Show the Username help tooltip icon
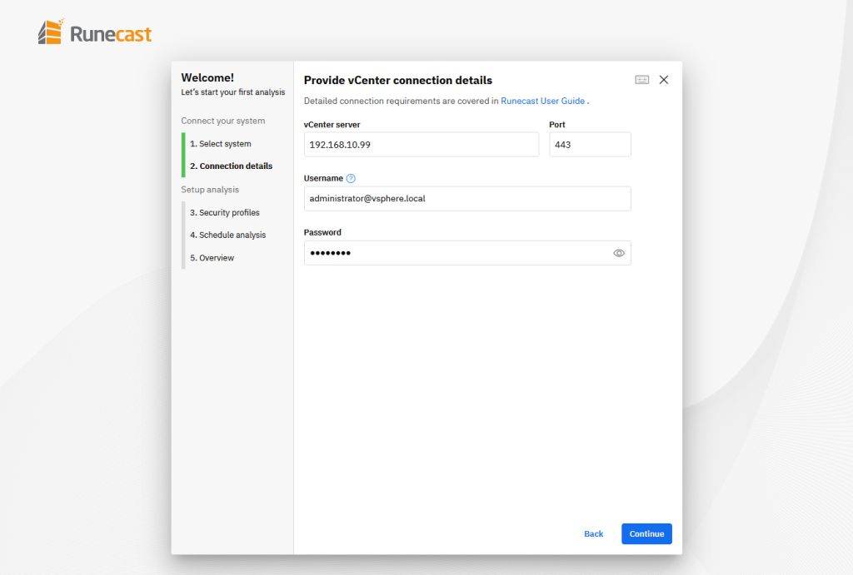 pyautogui.click(x=351, y=178)
